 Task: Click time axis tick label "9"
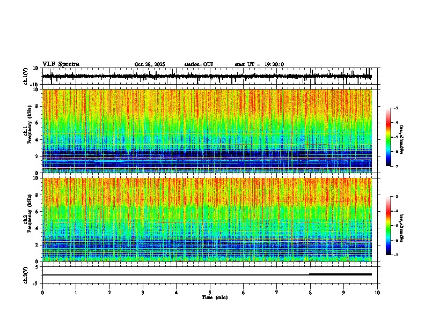pos(343,293)
